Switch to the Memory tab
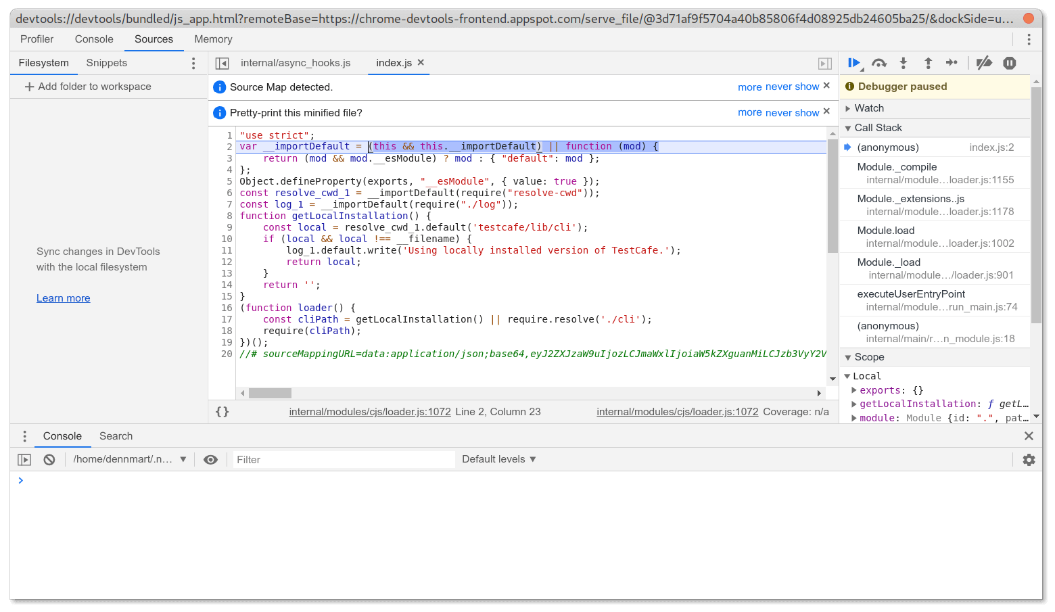 click(x=212, y=39)
